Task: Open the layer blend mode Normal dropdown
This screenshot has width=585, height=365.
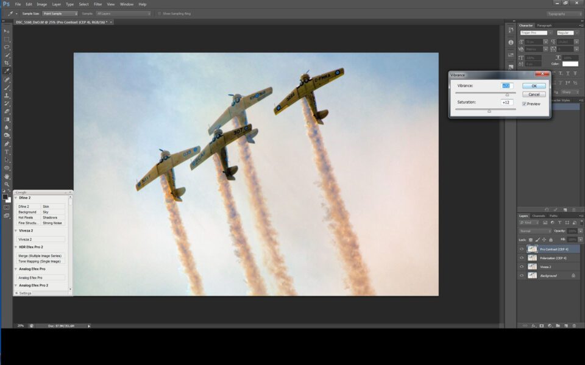Action: (535, 231)
